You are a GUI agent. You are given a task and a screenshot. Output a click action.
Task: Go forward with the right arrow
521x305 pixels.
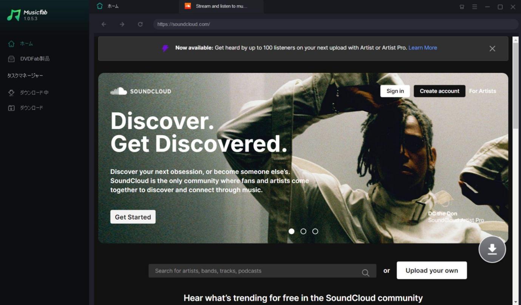[x=122, y=24]
